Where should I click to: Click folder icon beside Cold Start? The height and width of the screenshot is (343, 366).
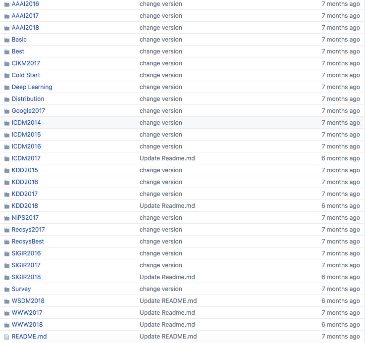(7, 76)
